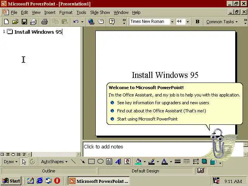Screen dimensions: 248x186
Task: Click the Free Rotate tool
Action: point(32,162)
